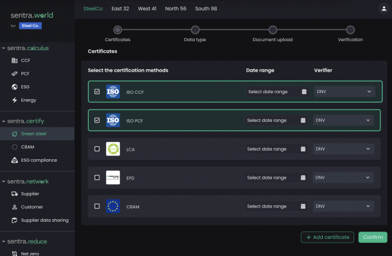
Task: Click the ISO logo in ISO PCF row
Action: 113,120
